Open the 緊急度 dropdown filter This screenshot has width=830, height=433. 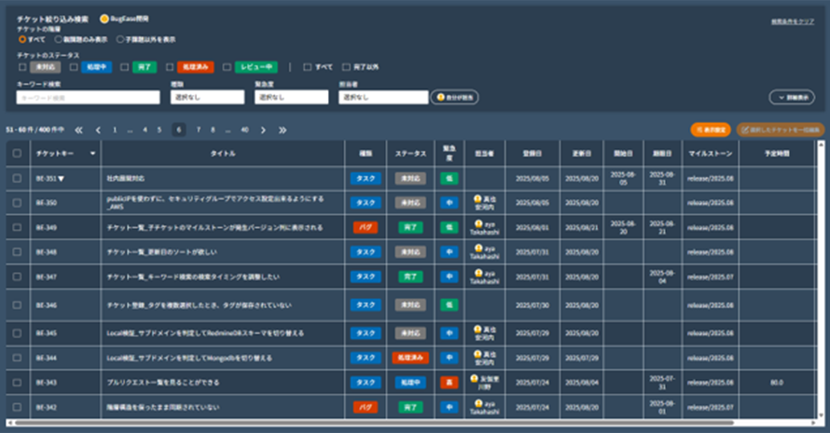291,97
